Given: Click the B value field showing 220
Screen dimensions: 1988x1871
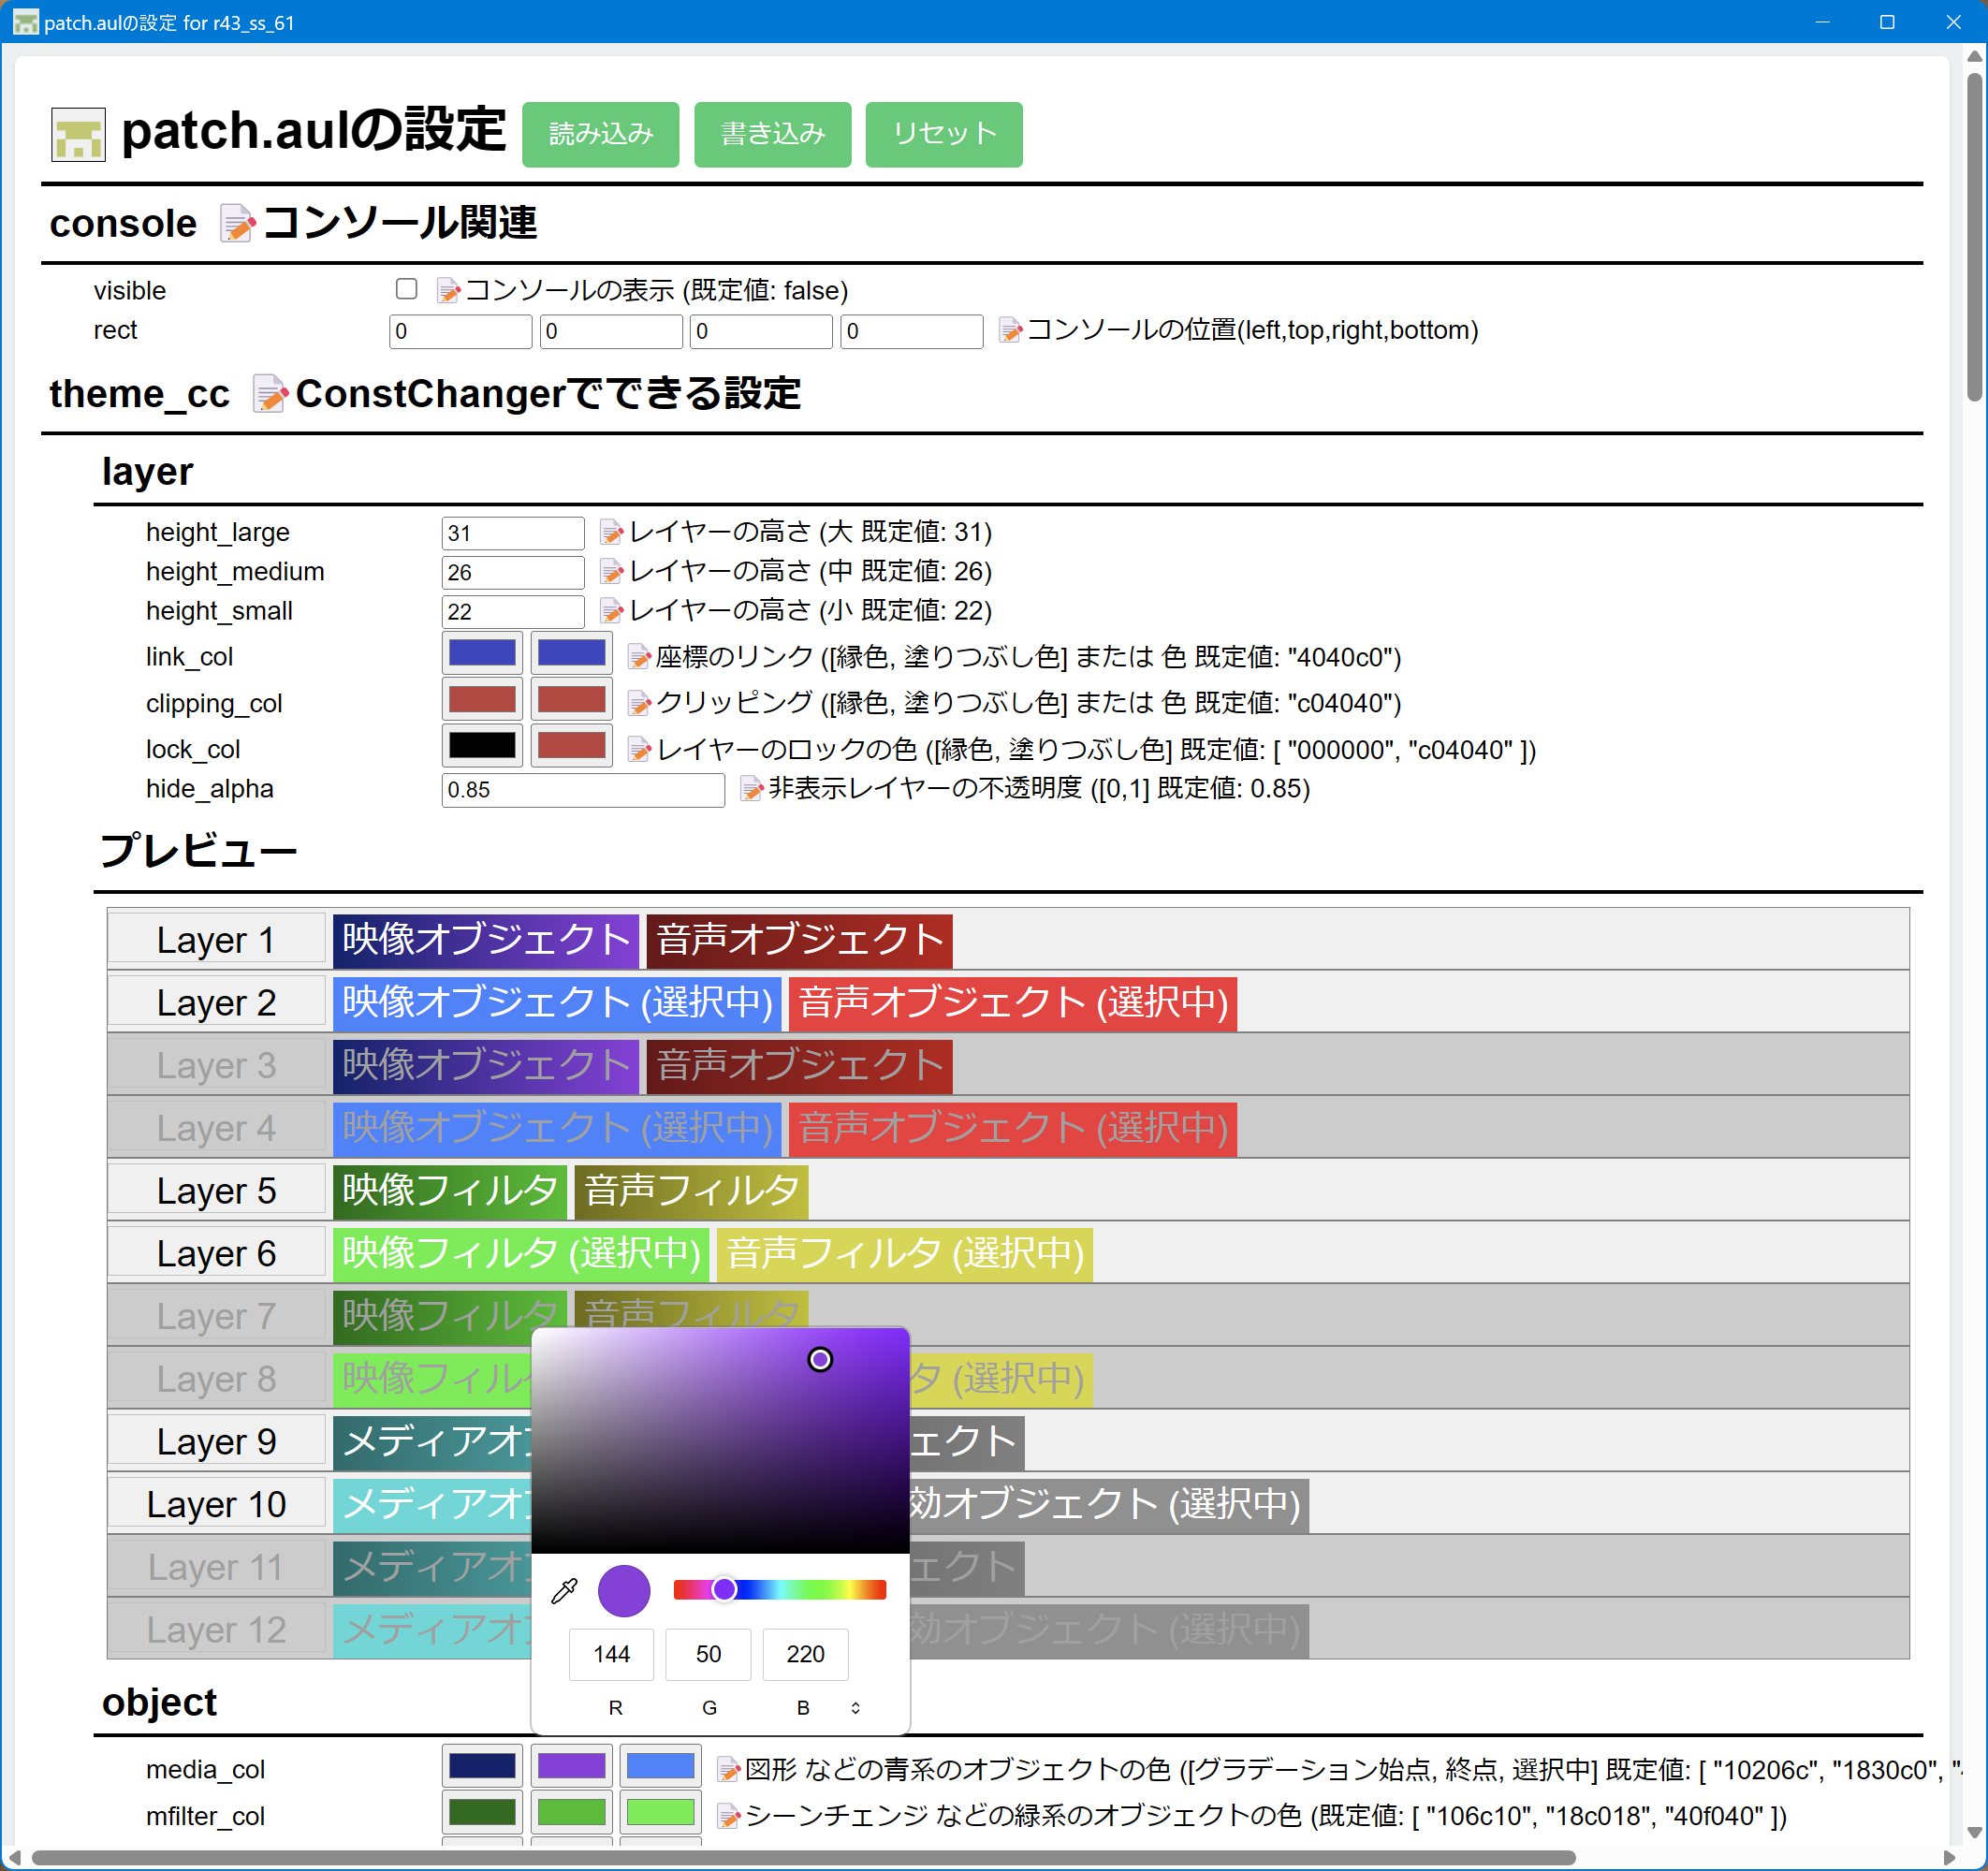Looking at the screenshot, I should pos(805,1655).
